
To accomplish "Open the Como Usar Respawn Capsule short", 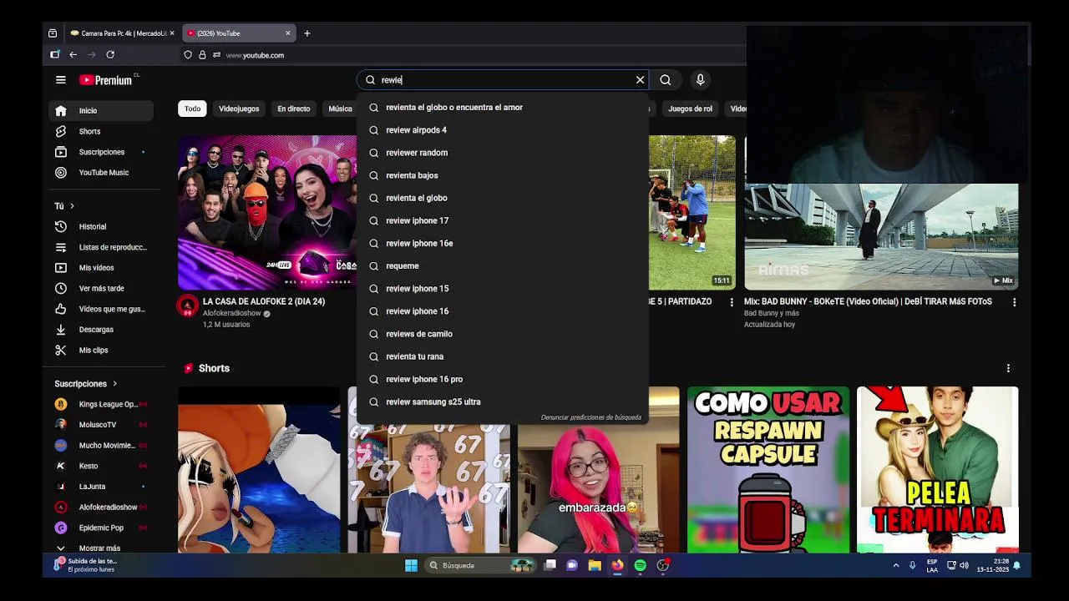I will click(768, 469).
